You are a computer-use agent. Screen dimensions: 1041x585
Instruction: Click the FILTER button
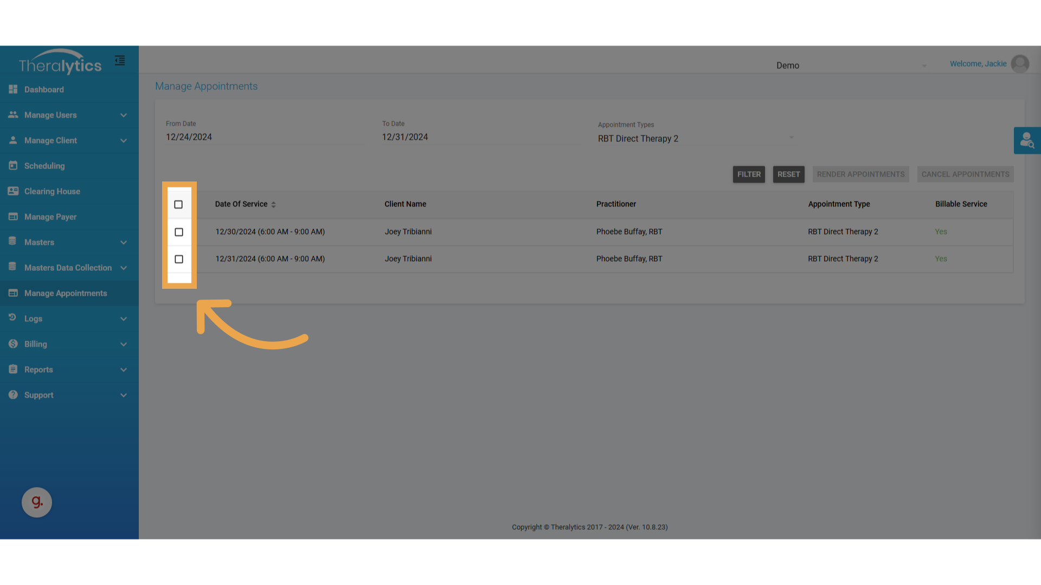[749, 174]
